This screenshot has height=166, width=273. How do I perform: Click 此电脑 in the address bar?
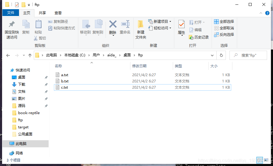pyautogui.click(x=52, y=55)
